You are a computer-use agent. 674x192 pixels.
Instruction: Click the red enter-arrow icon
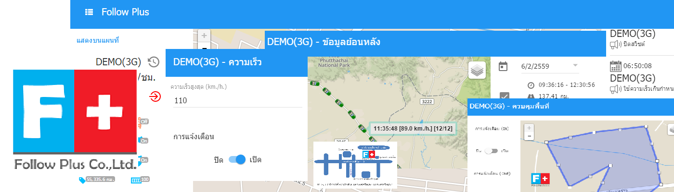tap(155, 96)
